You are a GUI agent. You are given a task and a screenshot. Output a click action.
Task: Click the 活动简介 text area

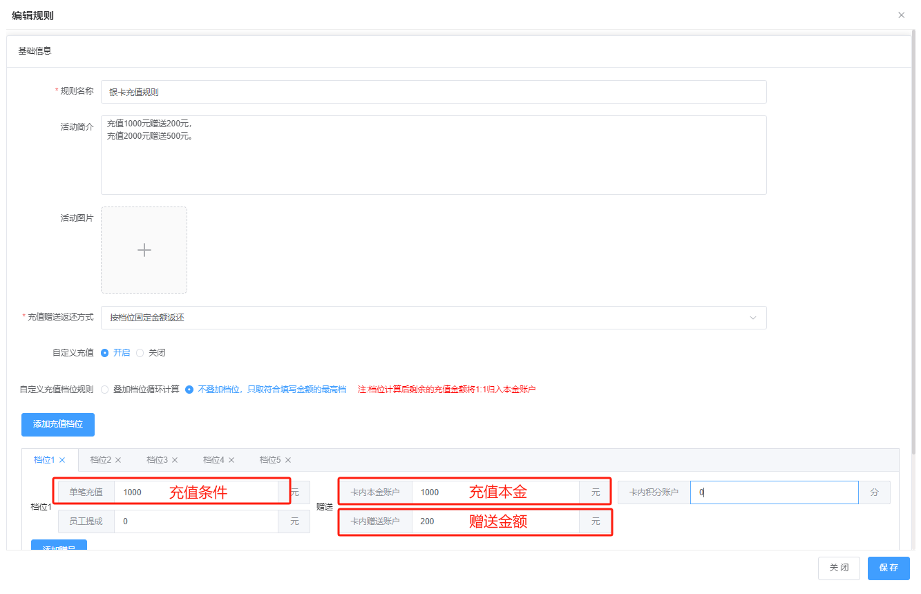tap(433, 155)
